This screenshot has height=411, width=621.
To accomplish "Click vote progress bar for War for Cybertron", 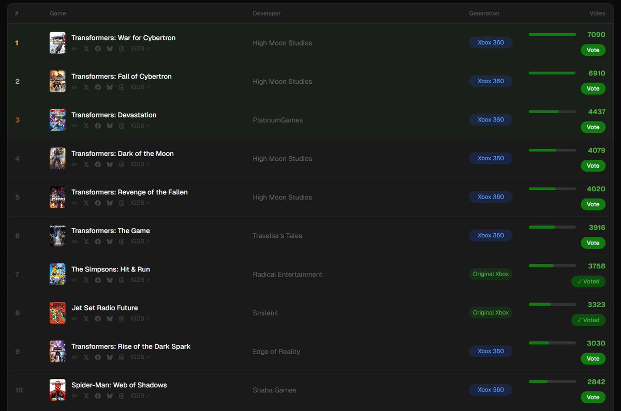I will 552,35.
